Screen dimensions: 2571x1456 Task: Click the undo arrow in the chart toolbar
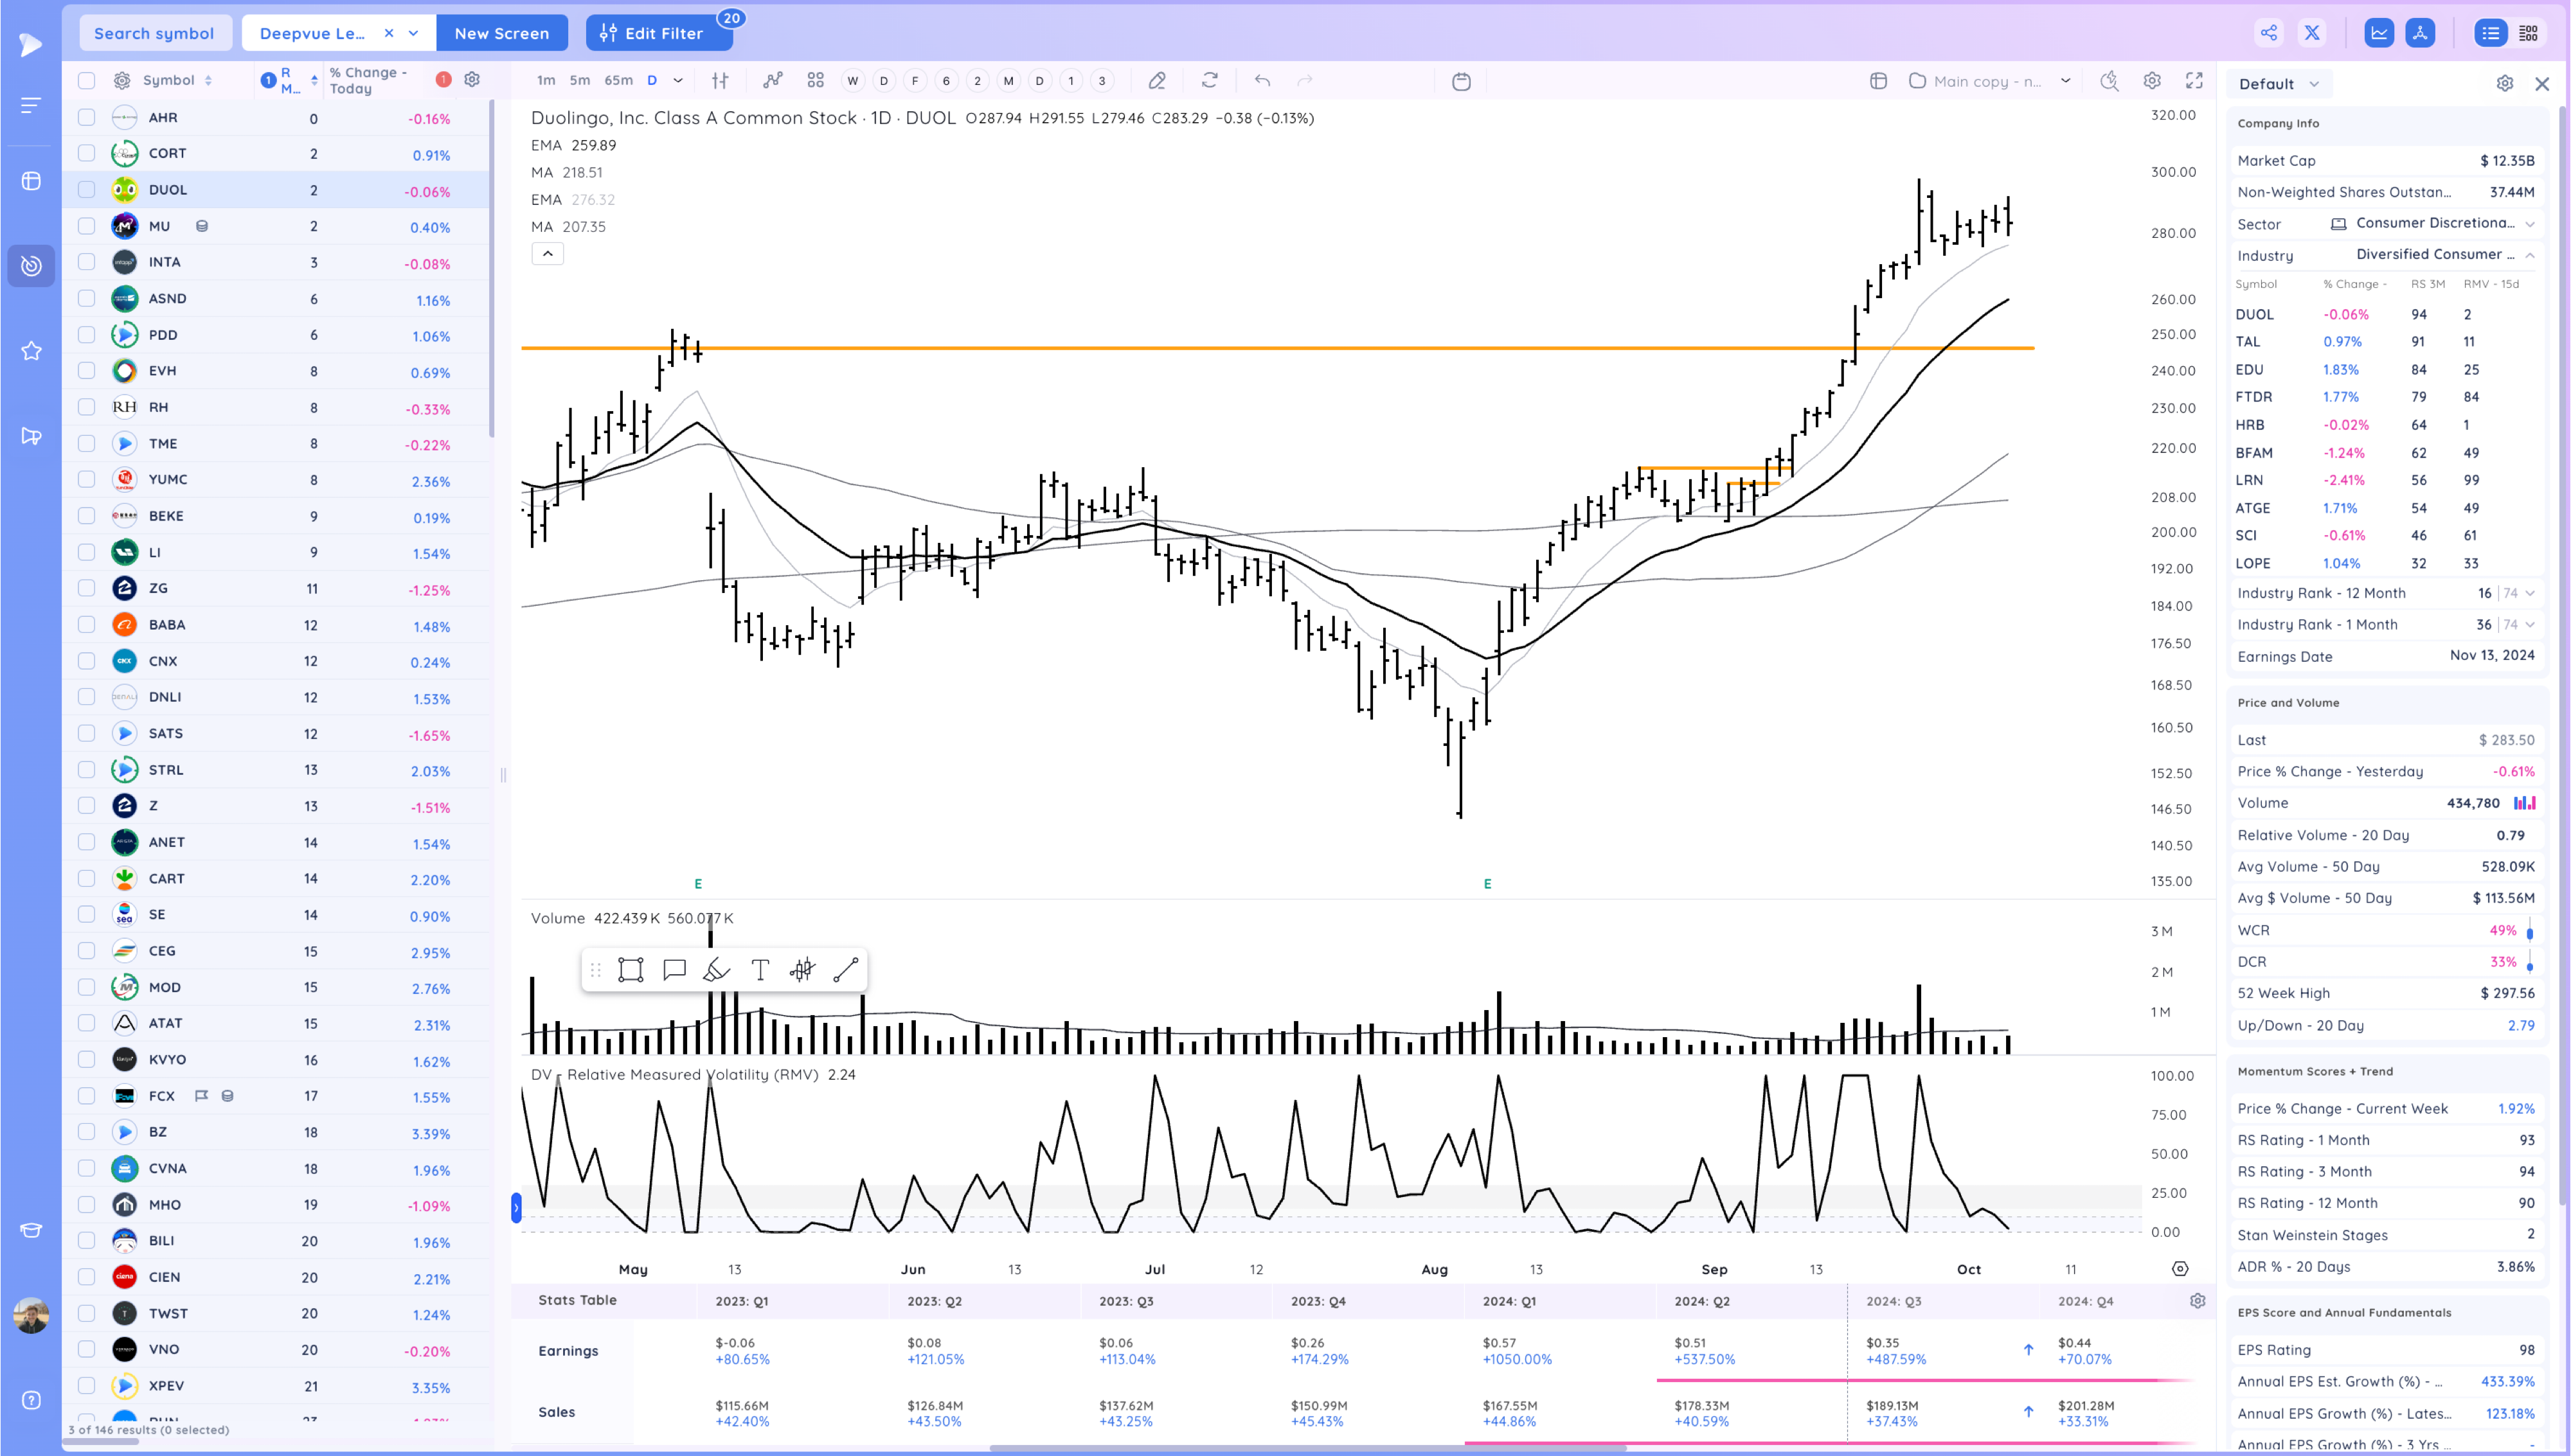[1262, 80]
